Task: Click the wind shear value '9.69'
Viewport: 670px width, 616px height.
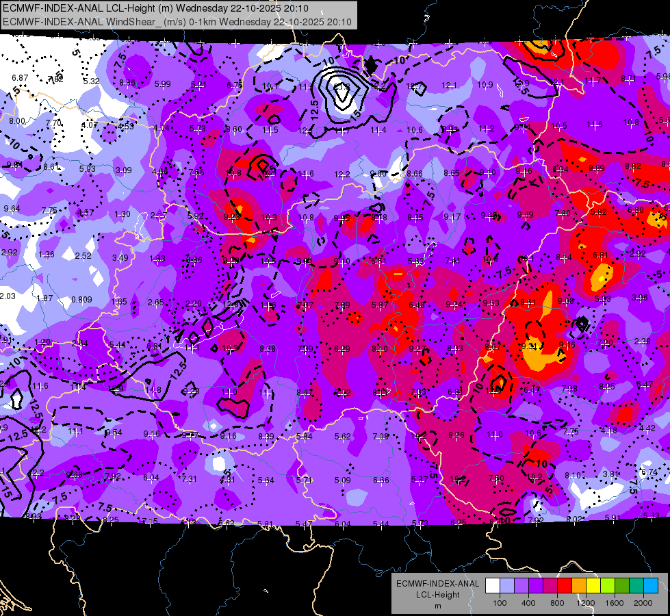Action: pyautogui.click(x=525, y=214)
